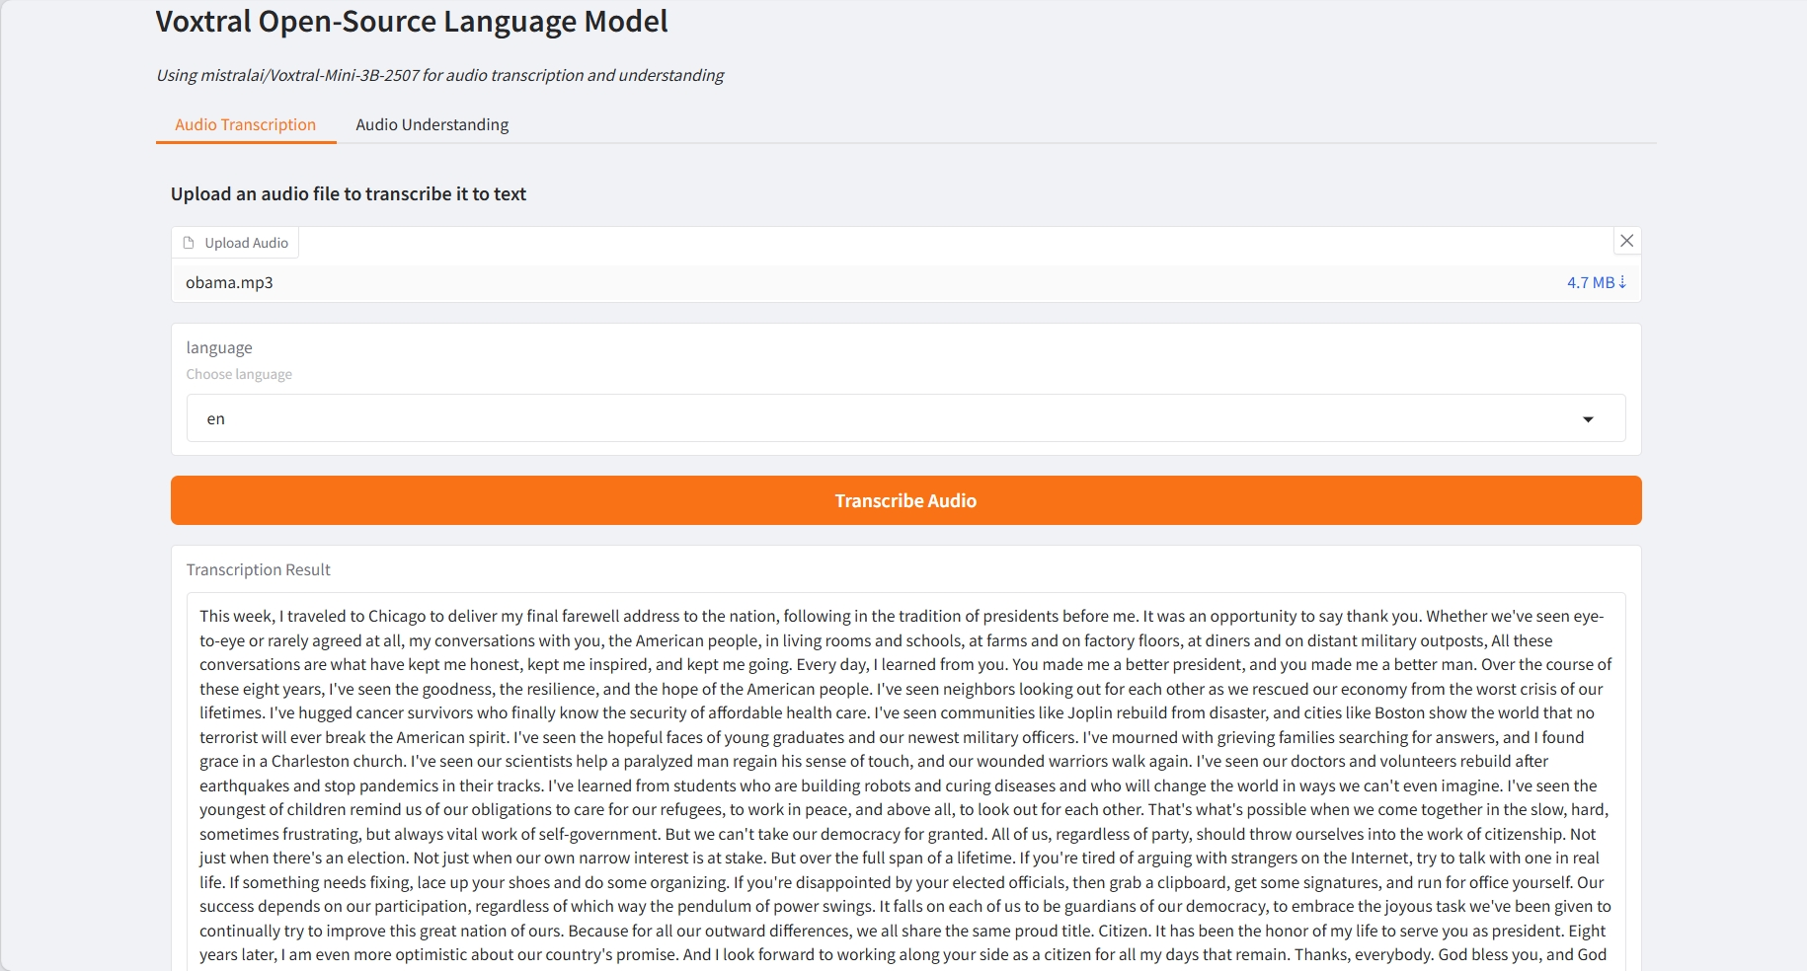Download the file via the 4.7 MB link

pos(1590,282)
